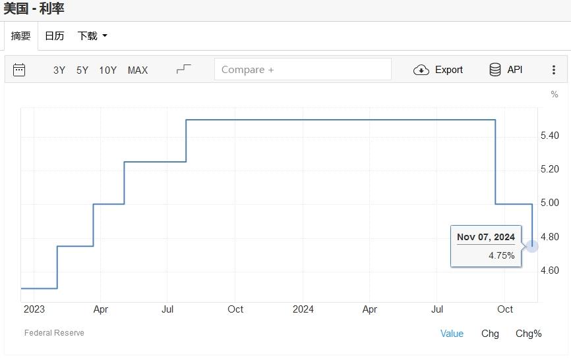Switch to the 摘要 tab
This screenshot has height=358, width=571.
(21, 36)
